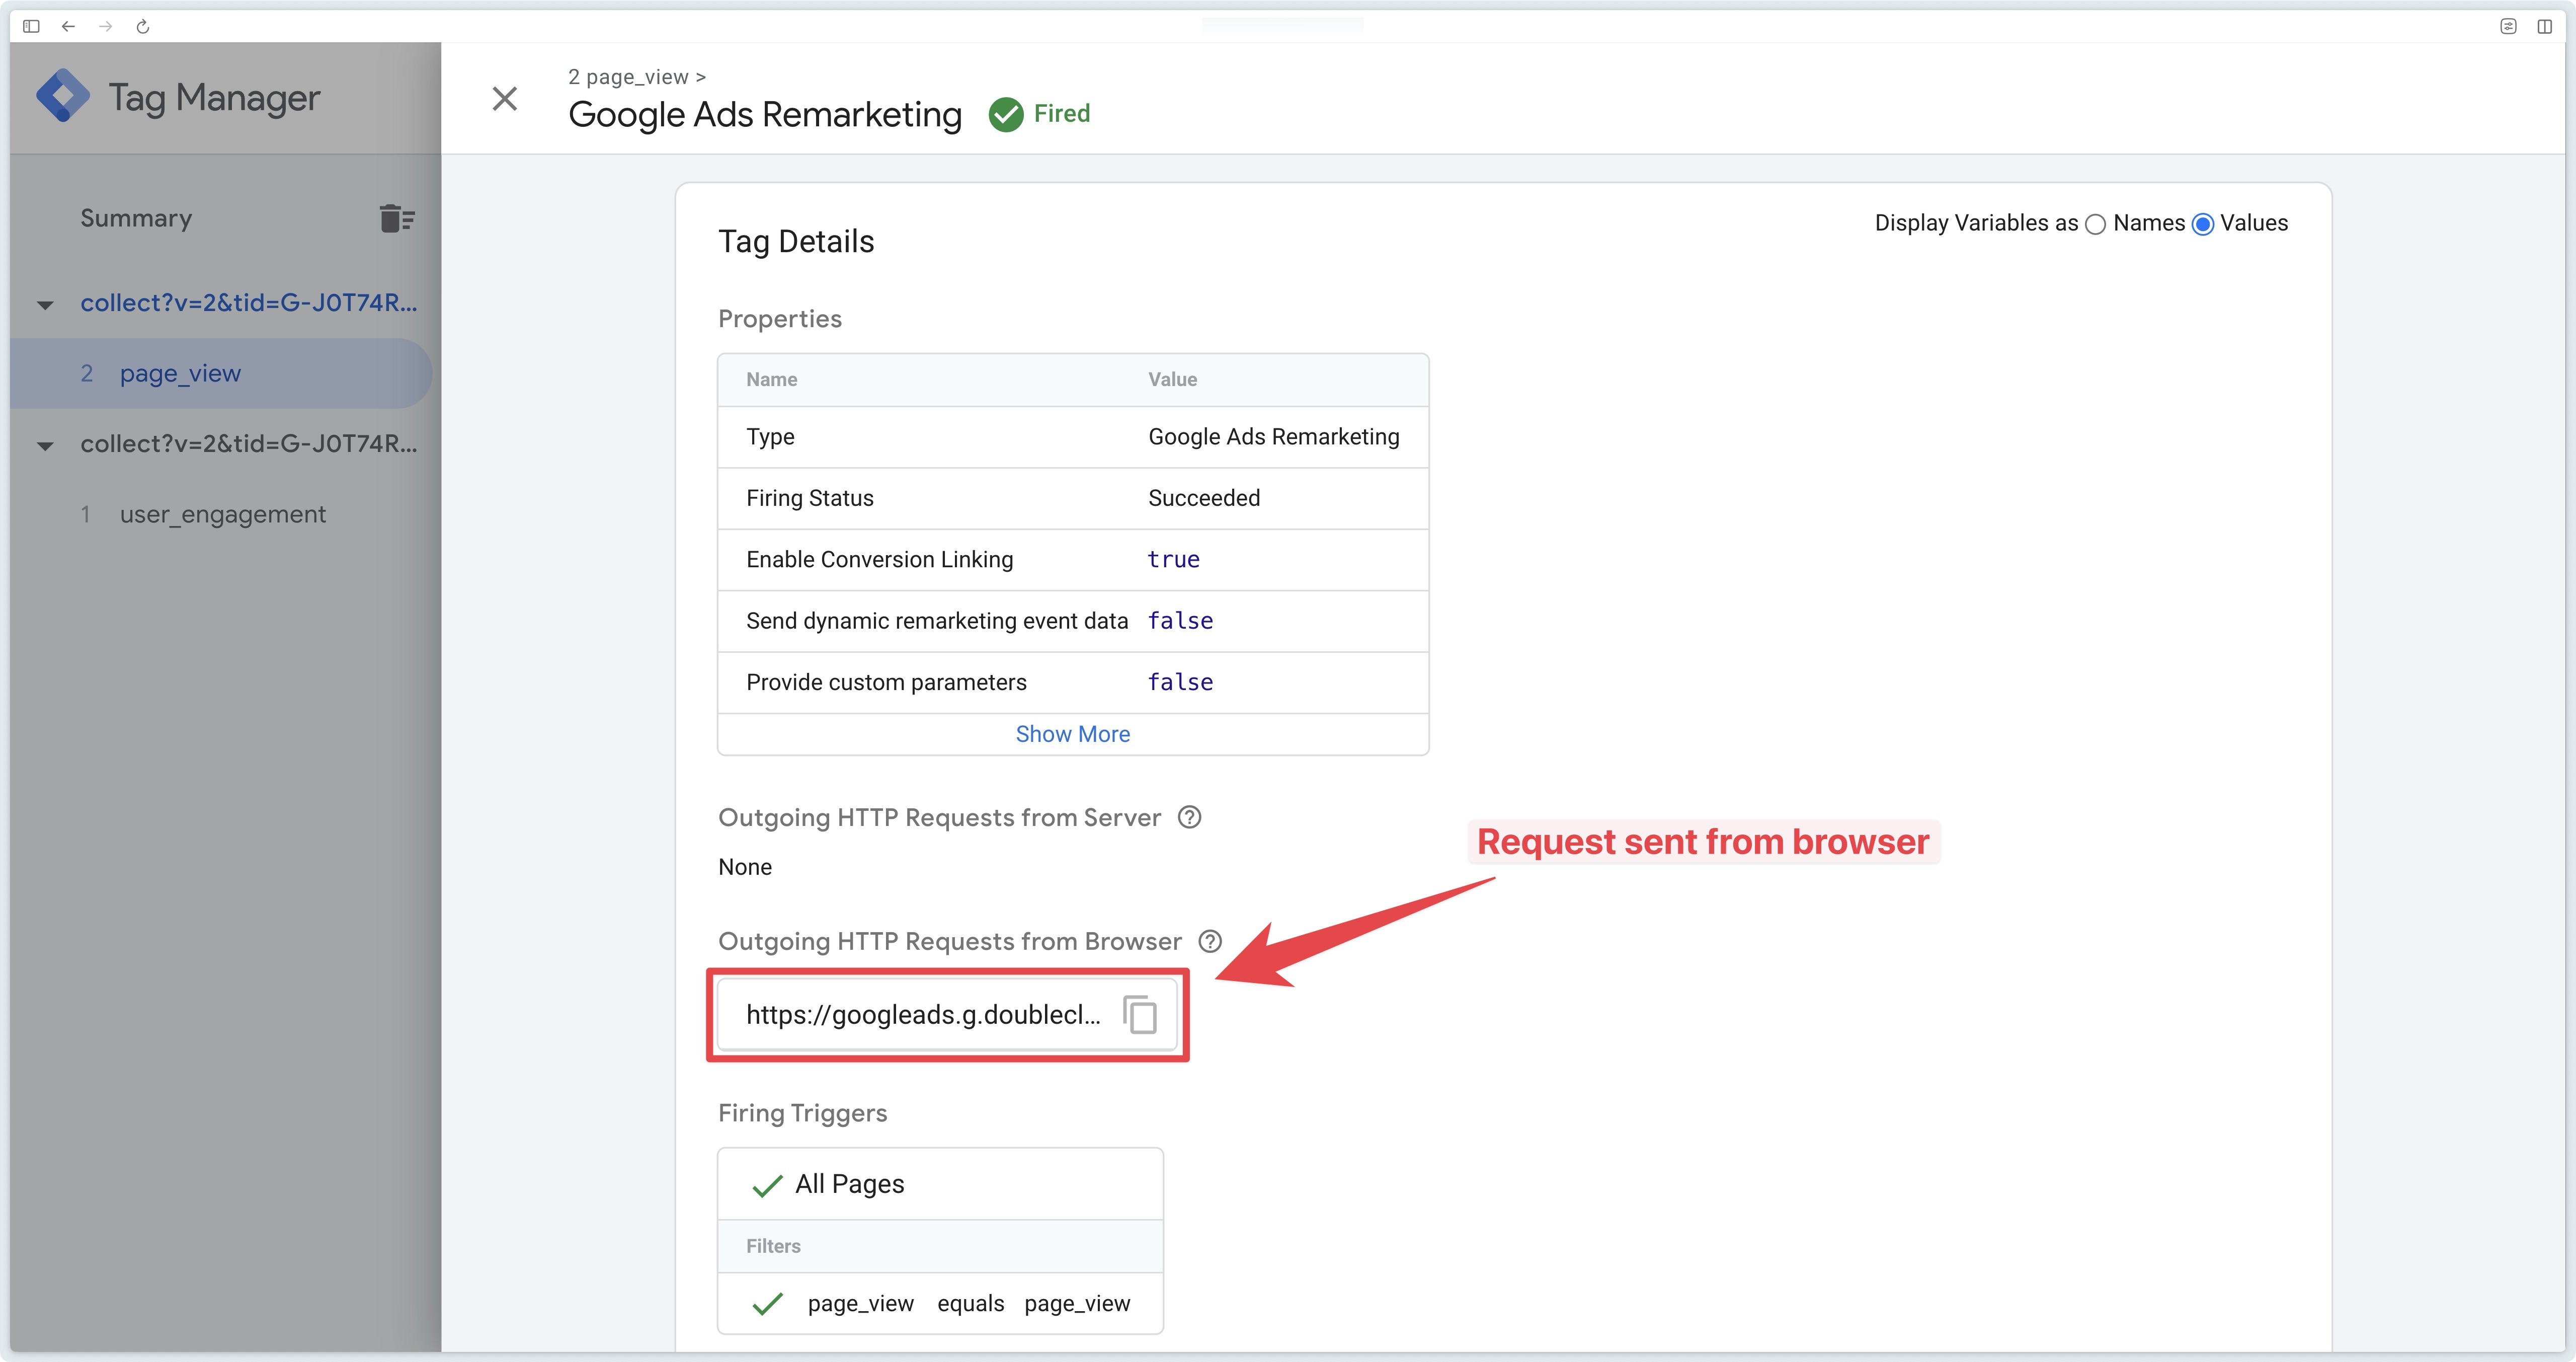Viewport: 2576px width, 1362px height.
Task: Click 'false' for Provide custom parameters
Action: [1180, 683]
